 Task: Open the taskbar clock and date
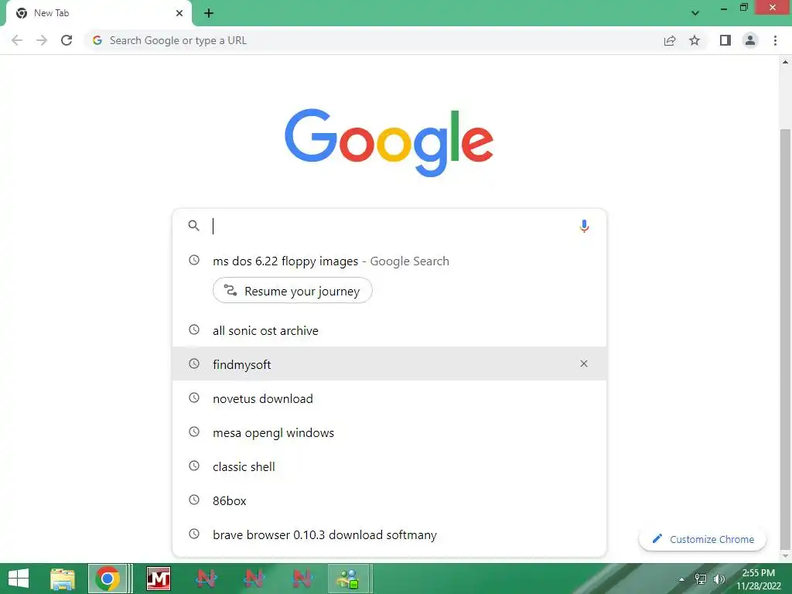coord(758,579)
